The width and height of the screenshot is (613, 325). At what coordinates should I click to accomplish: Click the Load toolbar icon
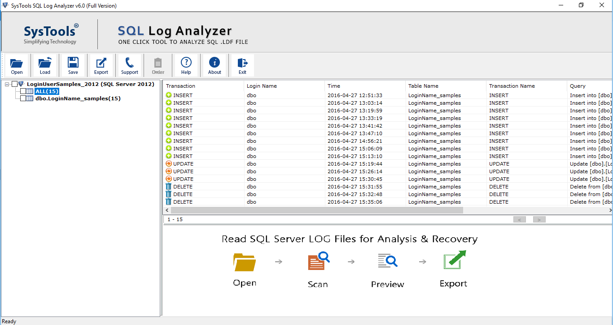45,65
